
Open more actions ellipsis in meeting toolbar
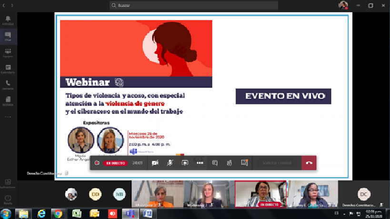[x=200, y=163]
